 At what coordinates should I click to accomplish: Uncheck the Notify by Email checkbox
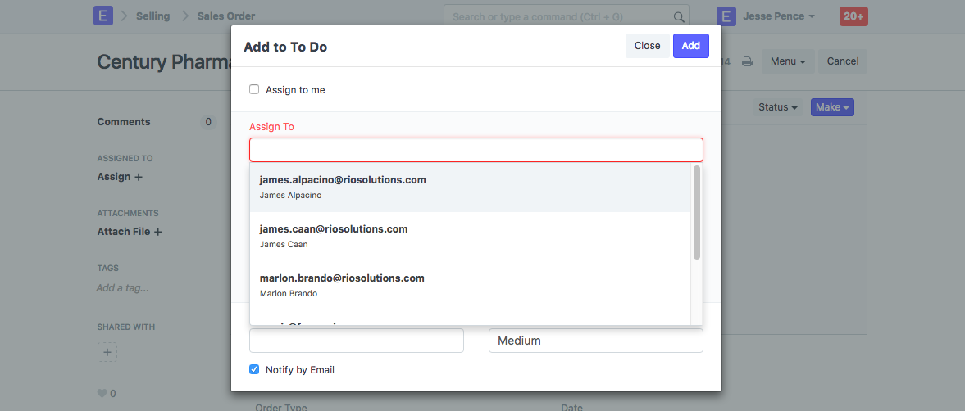tap(254, 369)
